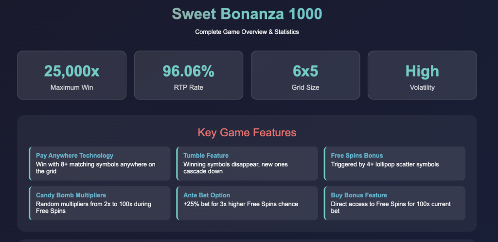Click the 96.06% stat value
Screen dimensions: 498x242
[188, 71]
